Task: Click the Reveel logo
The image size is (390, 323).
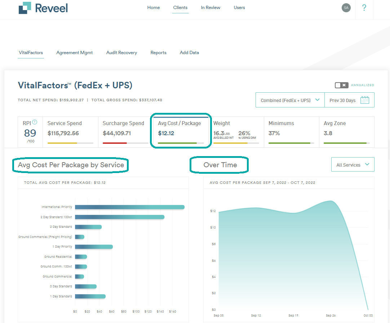Action: click(x=43, y=8)
